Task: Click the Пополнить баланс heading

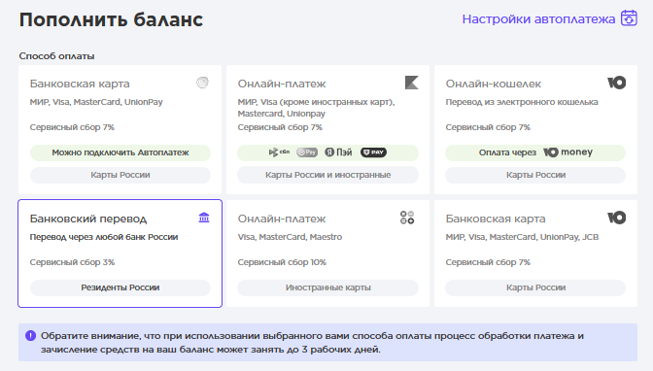Action: point(111,19)
